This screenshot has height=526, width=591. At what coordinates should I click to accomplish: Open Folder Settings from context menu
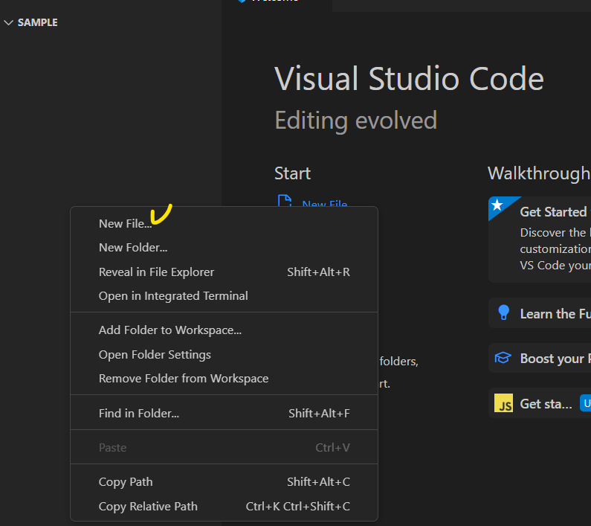tap(224, 354)
